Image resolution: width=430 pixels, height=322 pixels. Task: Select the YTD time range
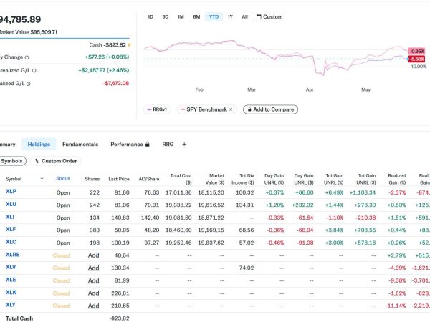(214, 17)
